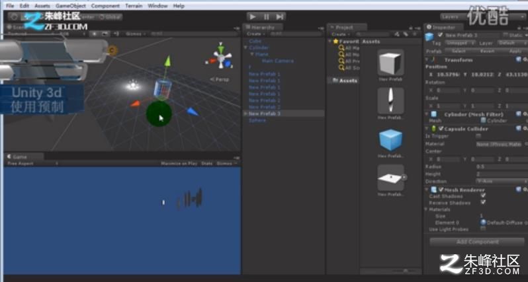Open the scene Gizmos dropdown
Screen dimensions: 528x282
(x=135, y=34)
